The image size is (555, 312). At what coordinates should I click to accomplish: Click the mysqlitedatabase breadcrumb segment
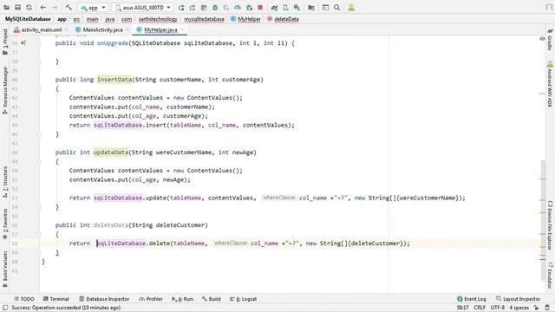205,19
